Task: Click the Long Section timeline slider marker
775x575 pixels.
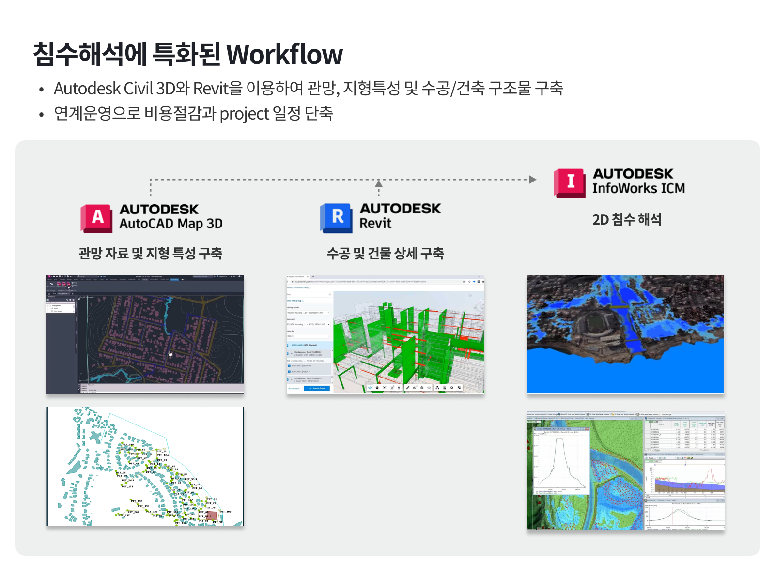Action: point(685,464)
